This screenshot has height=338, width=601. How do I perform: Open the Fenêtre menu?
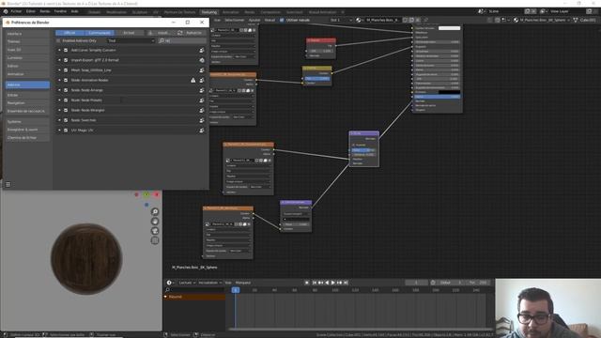[60, 11]
